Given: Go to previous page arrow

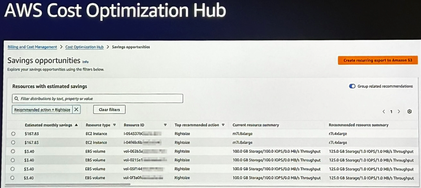Looking at the screenshot, I should coord(384,112).
